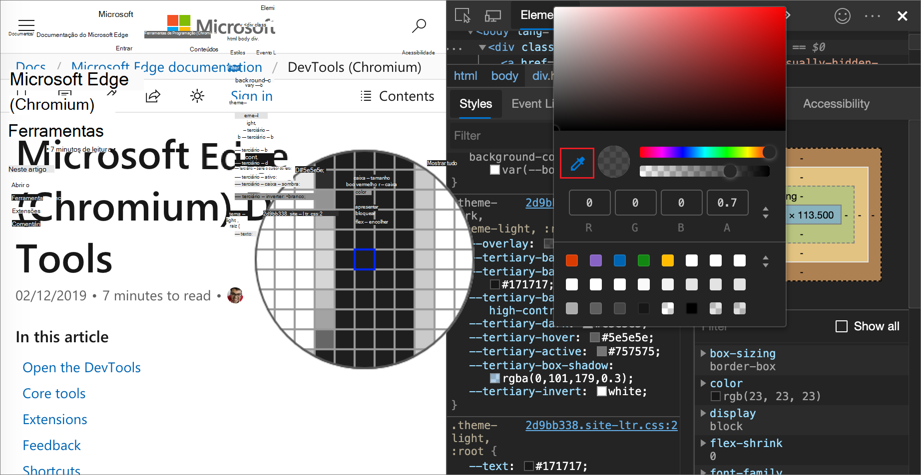Toggle the checkbox beside rgb(23, 23, 23)
The image size is (921, 475).
click(x=715, y=396)
